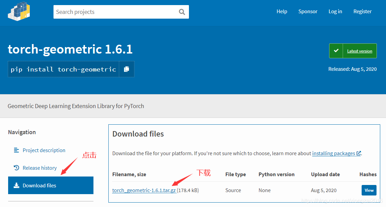
Task: Click the Register link
Action: [x=362, y=11]
